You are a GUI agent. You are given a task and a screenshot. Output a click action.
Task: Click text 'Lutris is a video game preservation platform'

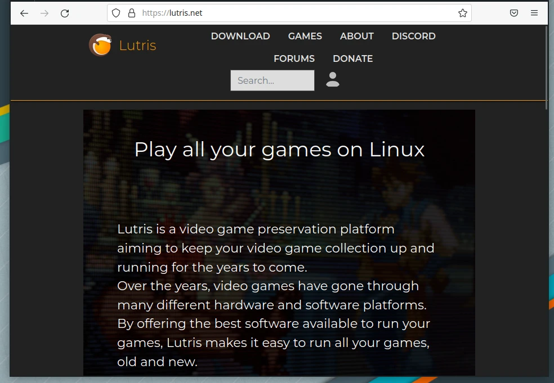pyautogui.click(x=256, y=229)
